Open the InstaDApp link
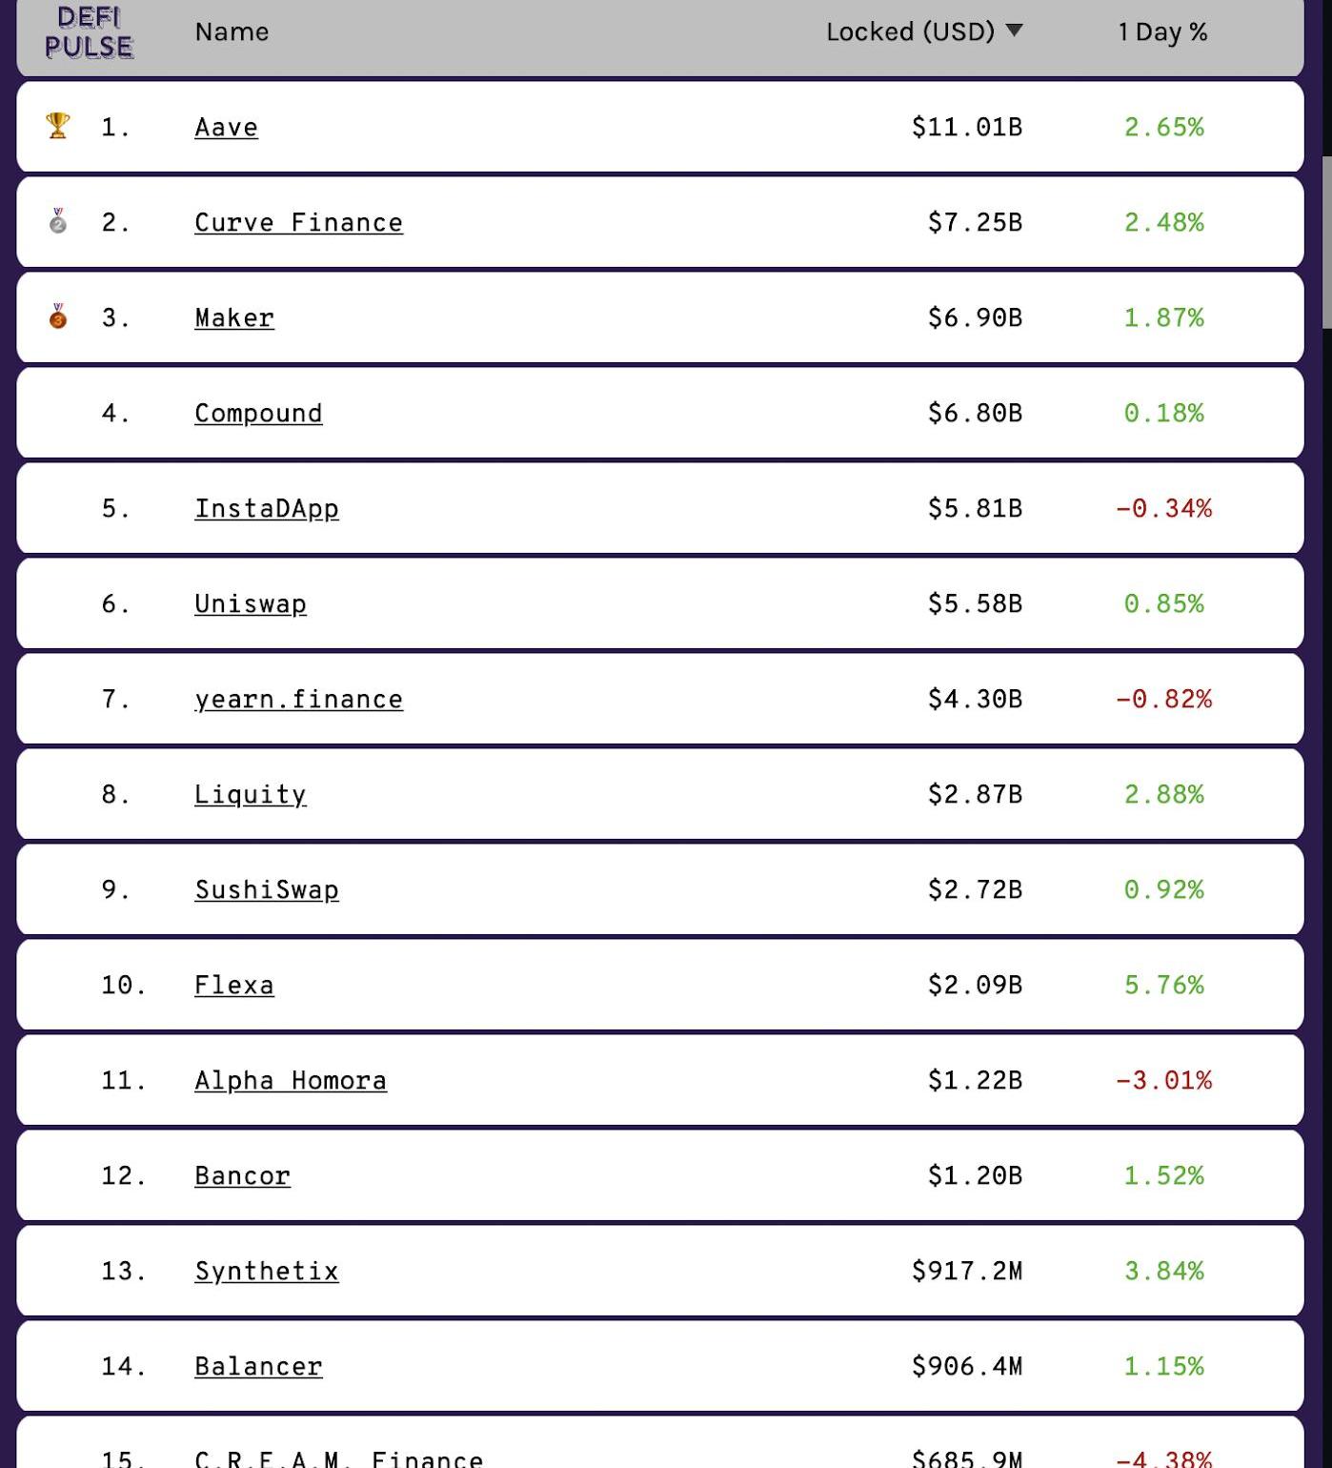The width and height of the screenshot is (1332, 1468). [267, 509]
